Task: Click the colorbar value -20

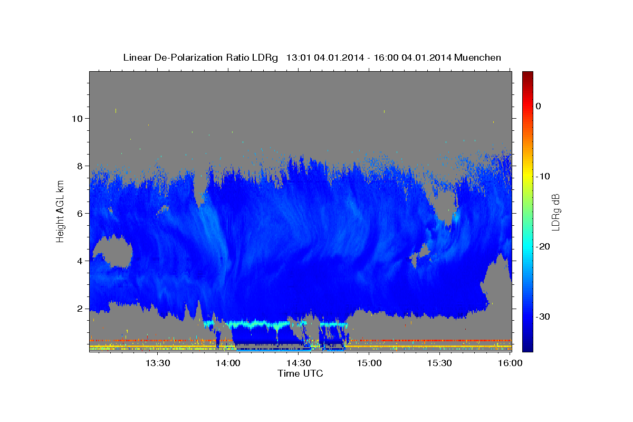Action: (543, 246)
